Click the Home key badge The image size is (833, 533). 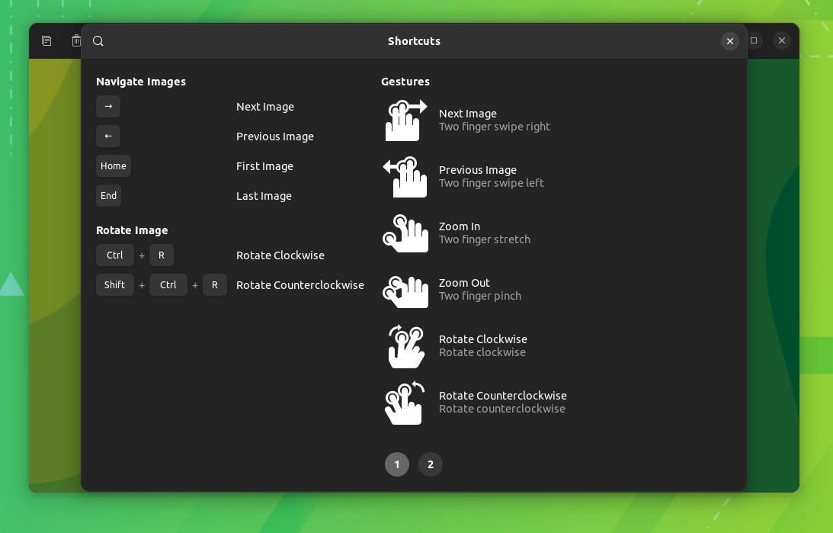click(x=114, y=165)
